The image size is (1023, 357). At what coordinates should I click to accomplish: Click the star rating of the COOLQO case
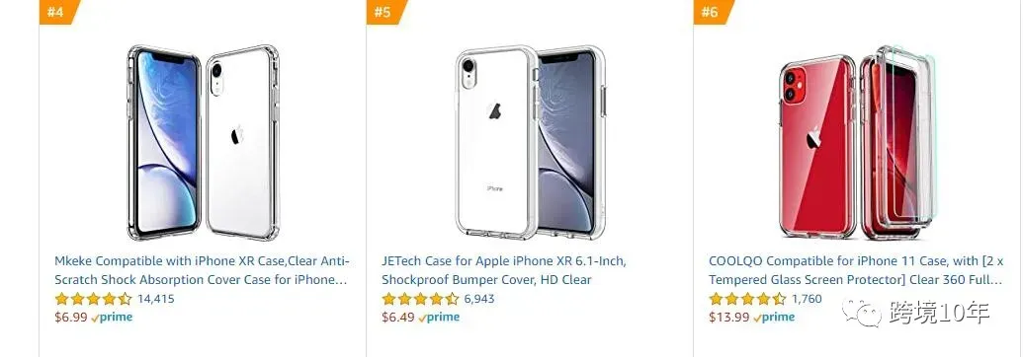pyautogui.click(x=747, y=299)
